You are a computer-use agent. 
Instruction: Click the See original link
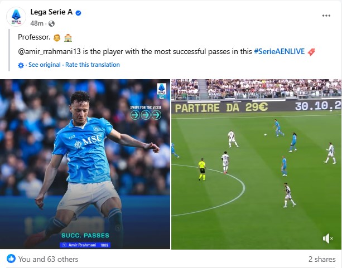[45, 65]
